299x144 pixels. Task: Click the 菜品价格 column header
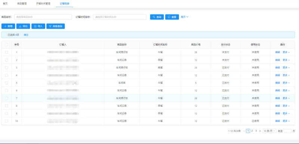point(195,45)
